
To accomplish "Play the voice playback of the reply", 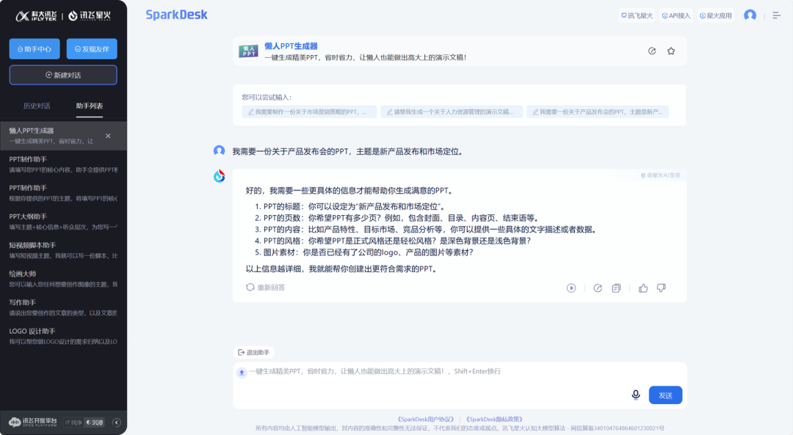I will (x=571, y=288).
